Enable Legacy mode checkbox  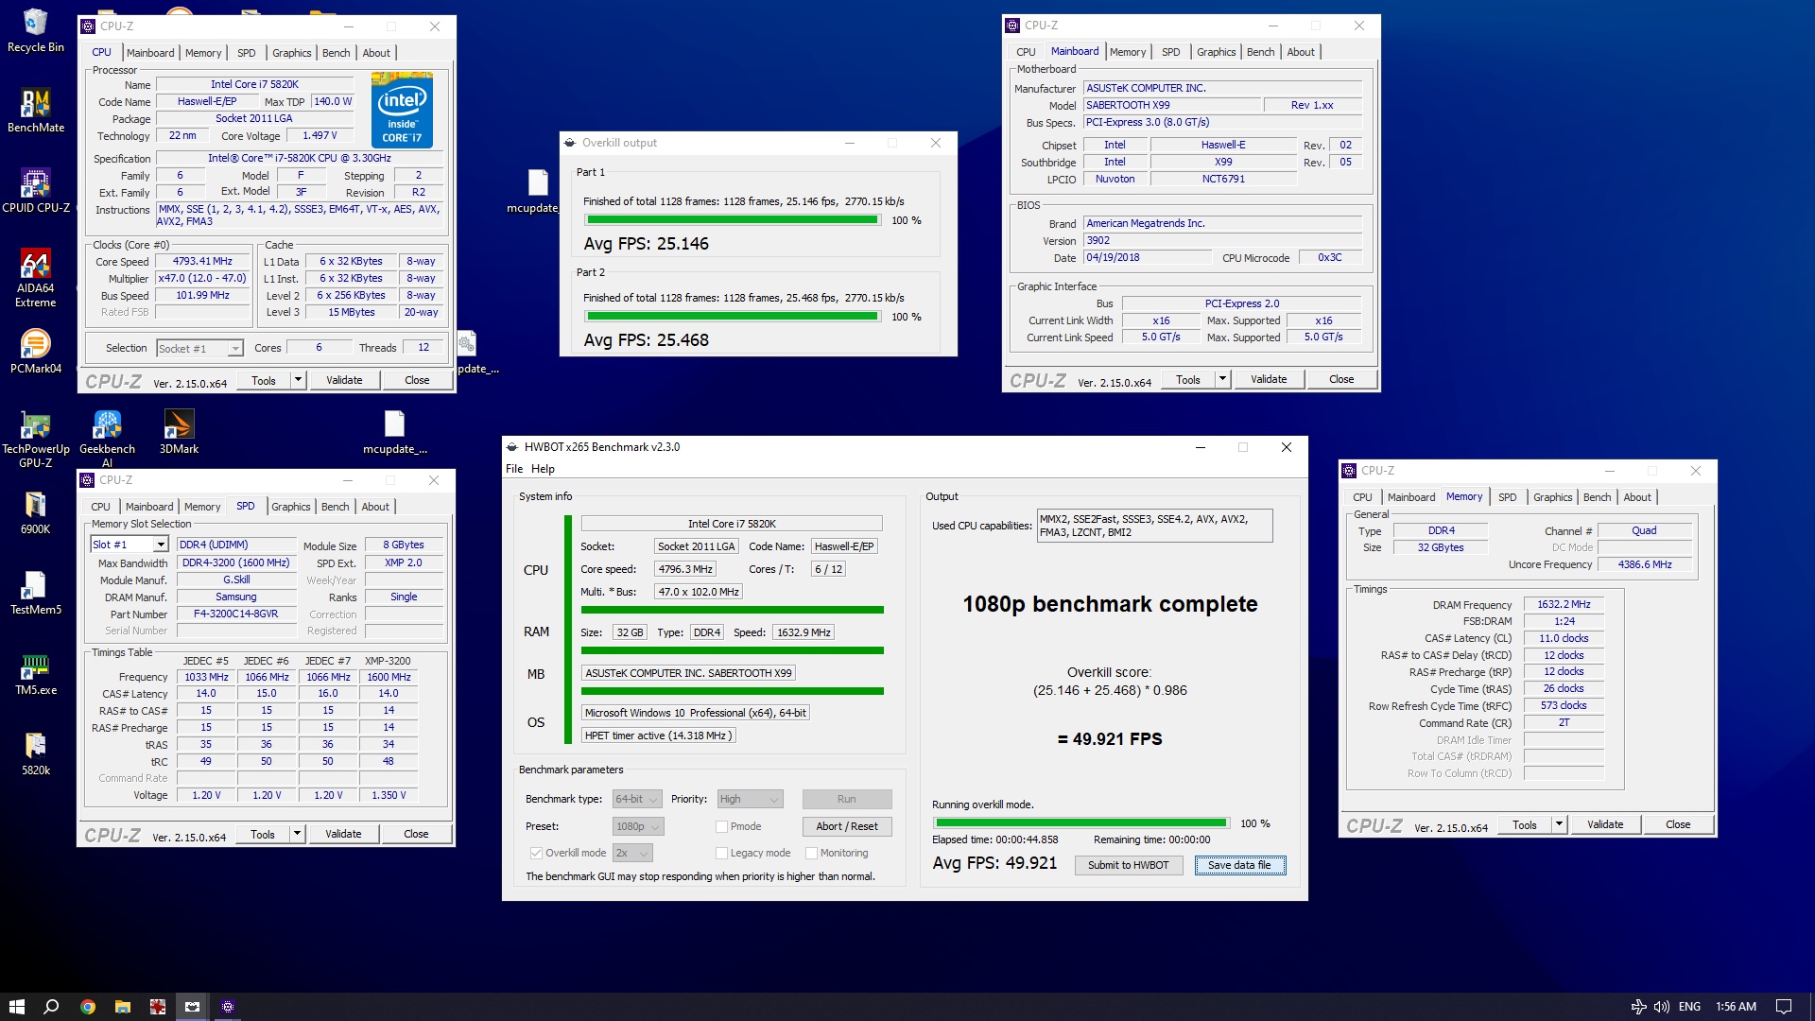[721, 853]
